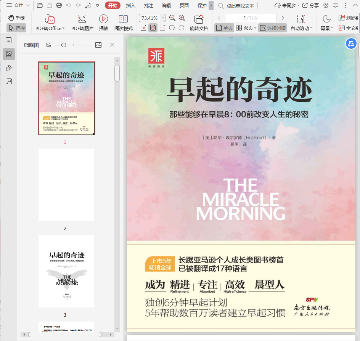Viewport: 360px width, 341px height.
Task: Open the 73.41% zoom level dropdown
Action: tap(163, 18)
